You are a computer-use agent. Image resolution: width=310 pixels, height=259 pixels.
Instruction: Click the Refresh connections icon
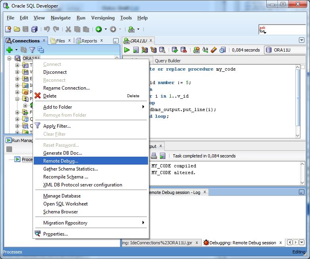(x=24, y=50)
